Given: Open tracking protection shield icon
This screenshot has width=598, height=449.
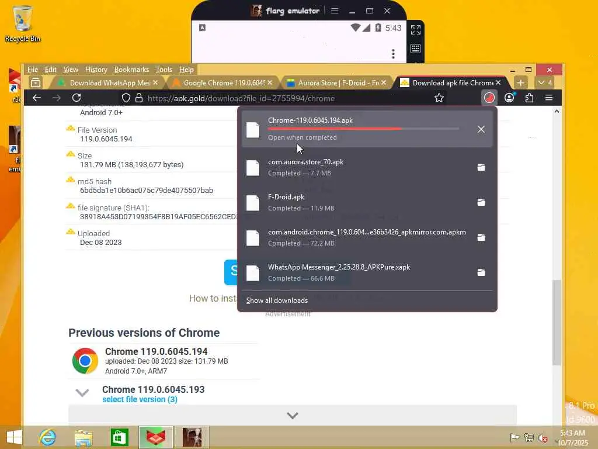Looking at the screenshot, I should click(x=126, y=98).
